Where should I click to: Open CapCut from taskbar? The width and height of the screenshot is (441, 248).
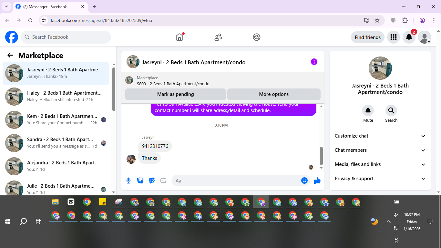click(71, 202)
